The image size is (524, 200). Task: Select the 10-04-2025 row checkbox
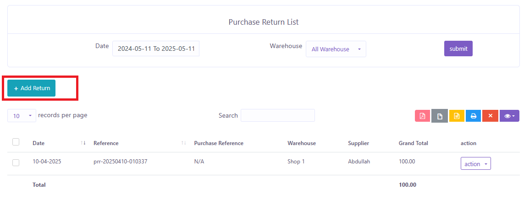point(16,162)
